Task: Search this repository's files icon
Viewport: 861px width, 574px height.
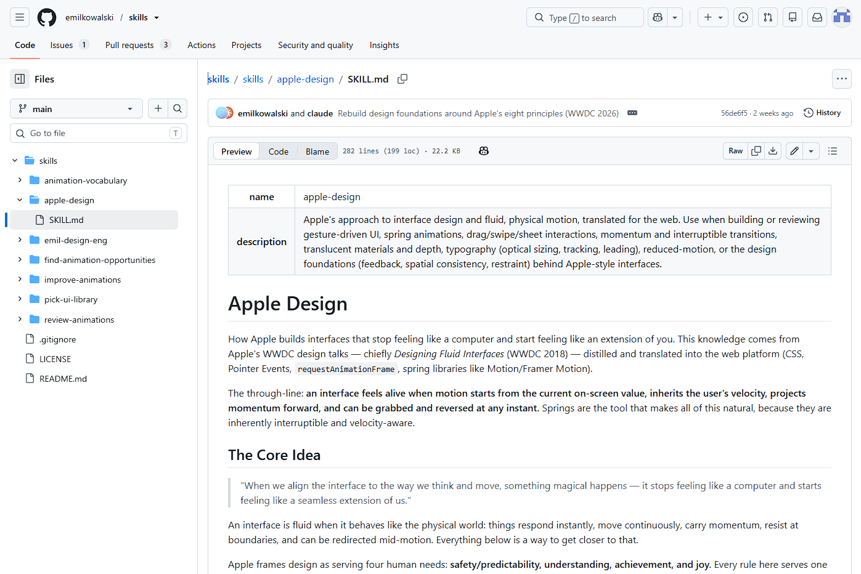Action: pyautogui.click(x=178, y=108)
